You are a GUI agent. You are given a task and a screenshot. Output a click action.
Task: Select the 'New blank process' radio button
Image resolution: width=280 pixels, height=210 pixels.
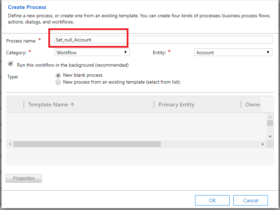(x=58, y=75)
